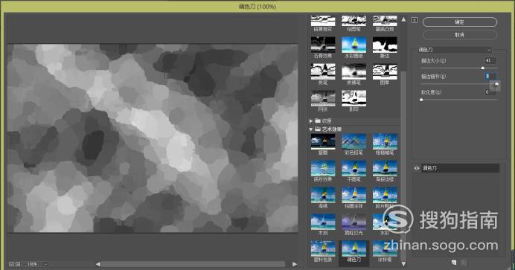Click the 确定 button

[x=459, y=22]
